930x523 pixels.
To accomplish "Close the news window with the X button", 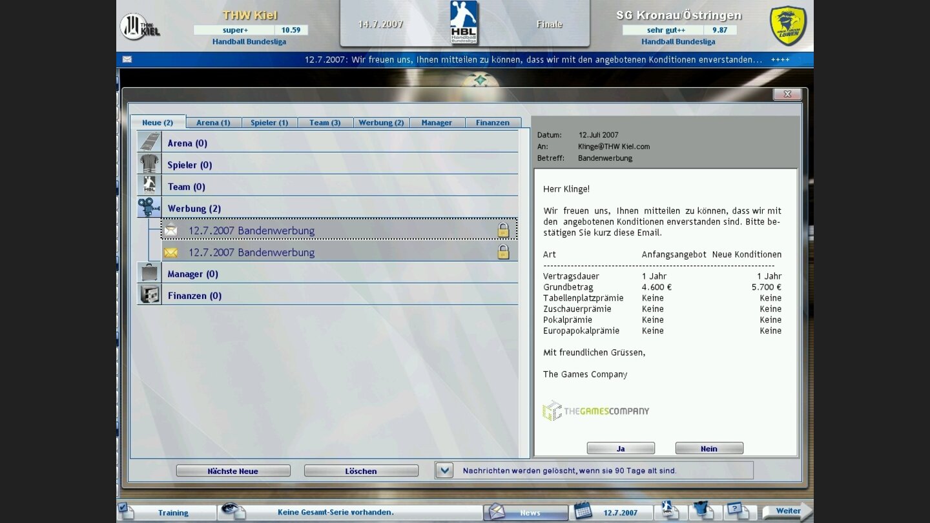I will click(x=787, y=94).
